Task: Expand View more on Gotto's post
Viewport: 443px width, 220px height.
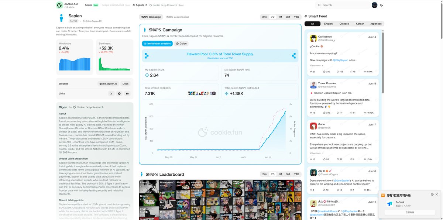Action: [316, 153]
